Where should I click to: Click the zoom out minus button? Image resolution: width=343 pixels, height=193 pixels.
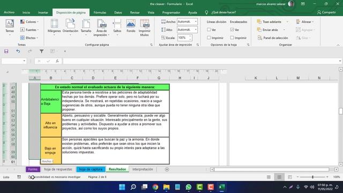(298, 177)
